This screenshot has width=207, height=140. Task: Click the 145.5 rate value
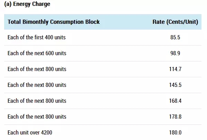coord(175,85)
